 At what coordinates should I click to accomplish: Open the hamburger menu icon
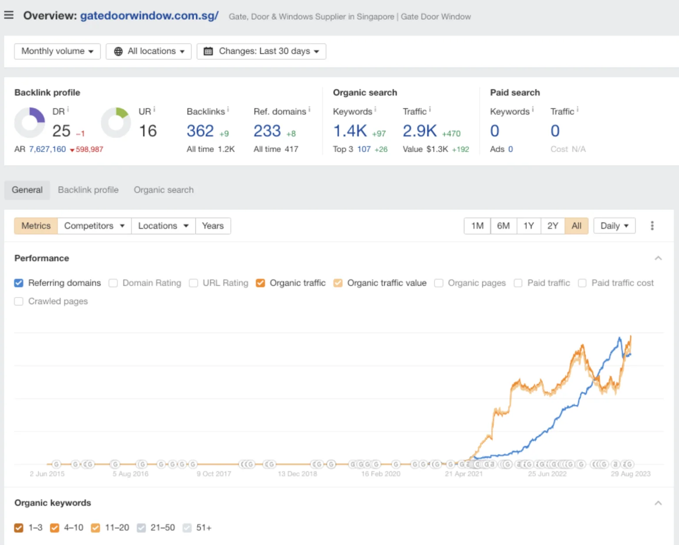click(9, 15)
